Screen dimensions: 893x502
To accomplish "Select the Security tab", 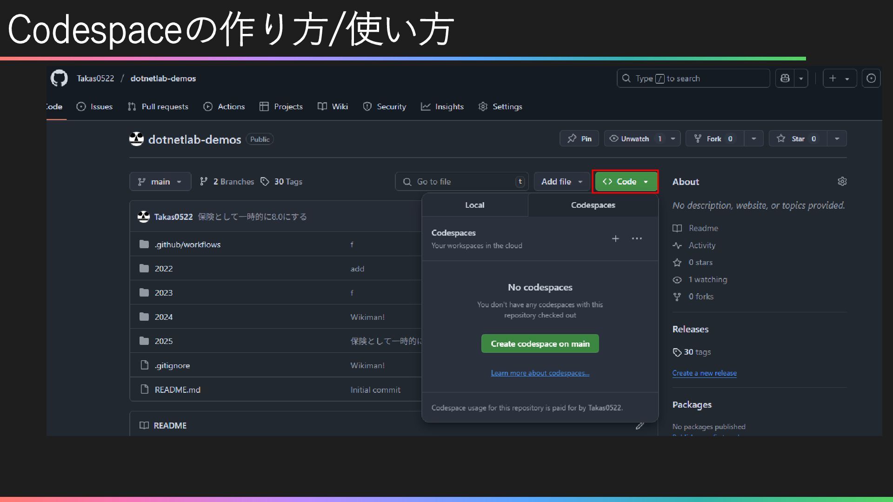I will pos(384,106).
